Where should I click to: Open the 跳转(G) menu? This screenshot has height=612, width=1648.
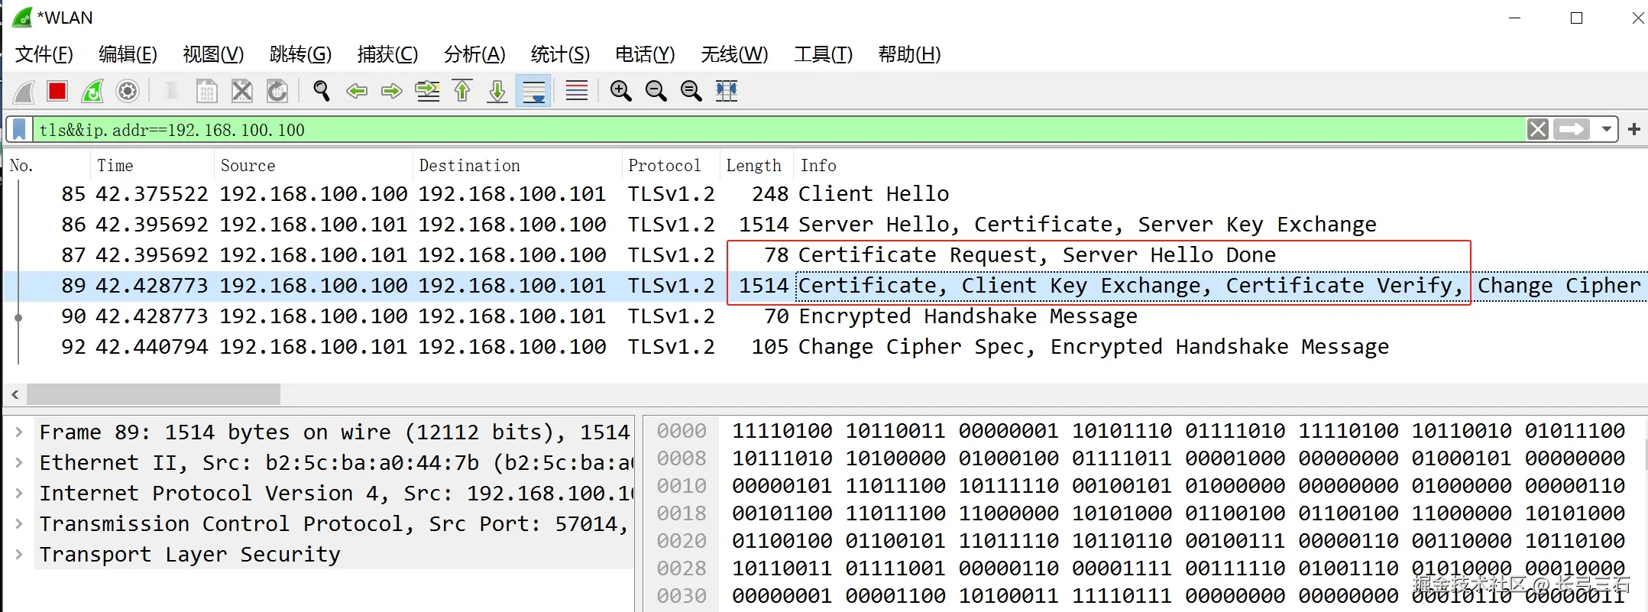tap(300, 54)
